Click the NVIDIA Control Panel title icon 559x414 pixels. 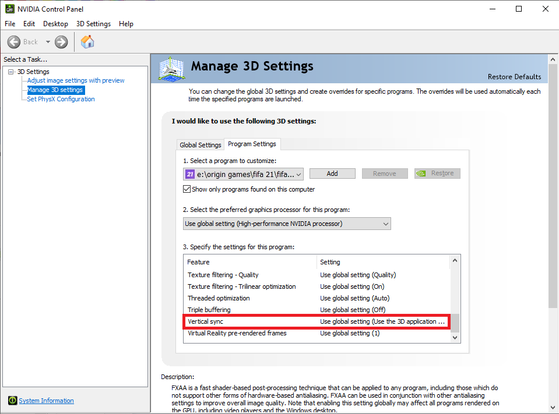10,9
